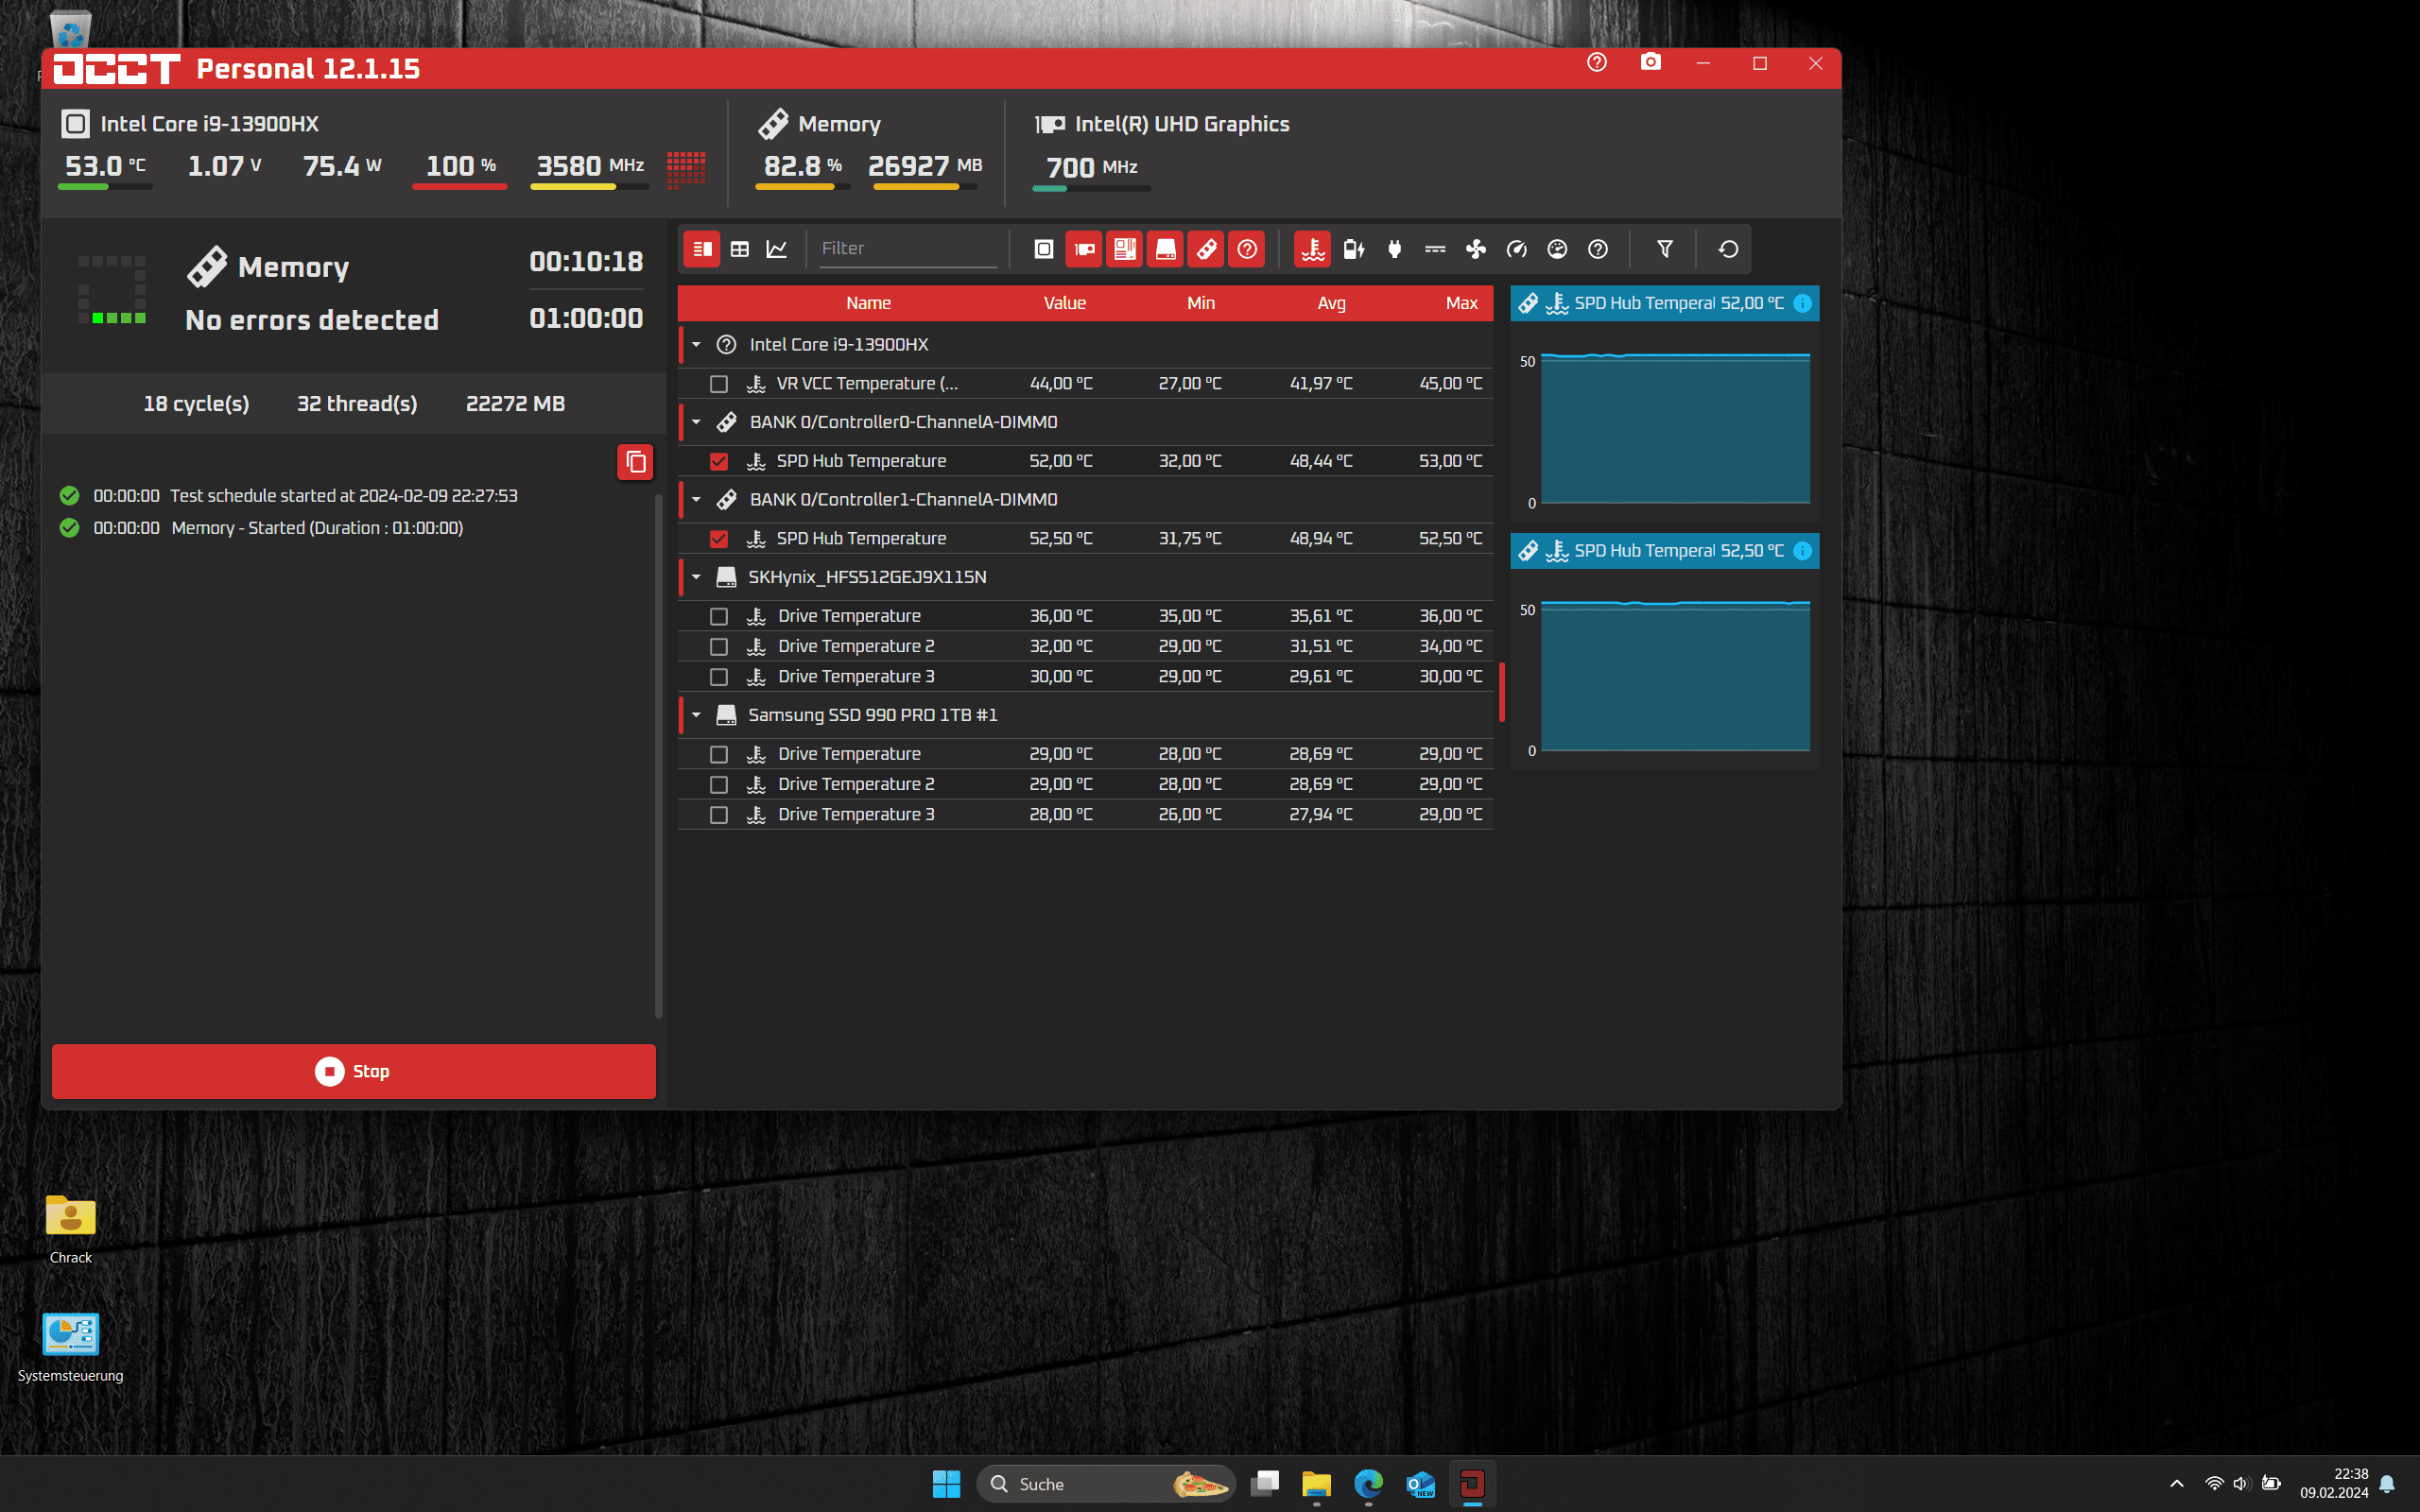
Task: Switch to the table view layout
Action: [x=740, y=249]
